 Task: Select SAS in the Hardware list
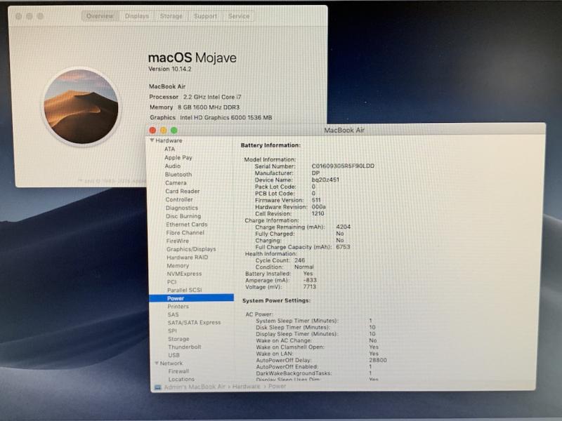[173, 314]
